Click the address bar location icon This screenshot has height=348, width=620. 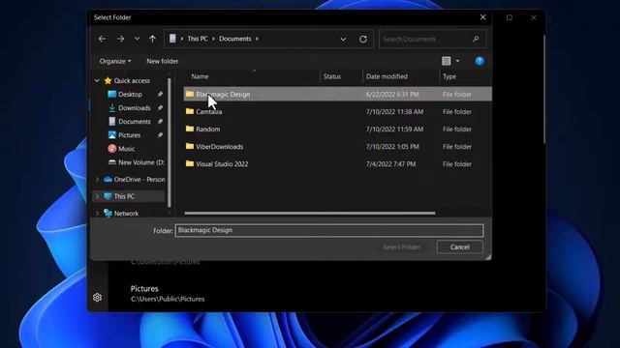(172, 39)
